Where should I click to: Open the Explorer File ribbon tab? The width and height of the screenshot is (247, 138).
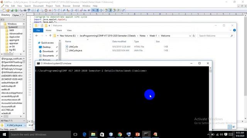click(38, 30)
